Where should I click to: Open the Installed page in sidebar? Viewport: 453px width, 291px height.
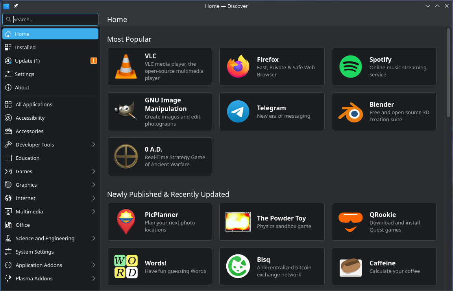(x=25, y=47)
